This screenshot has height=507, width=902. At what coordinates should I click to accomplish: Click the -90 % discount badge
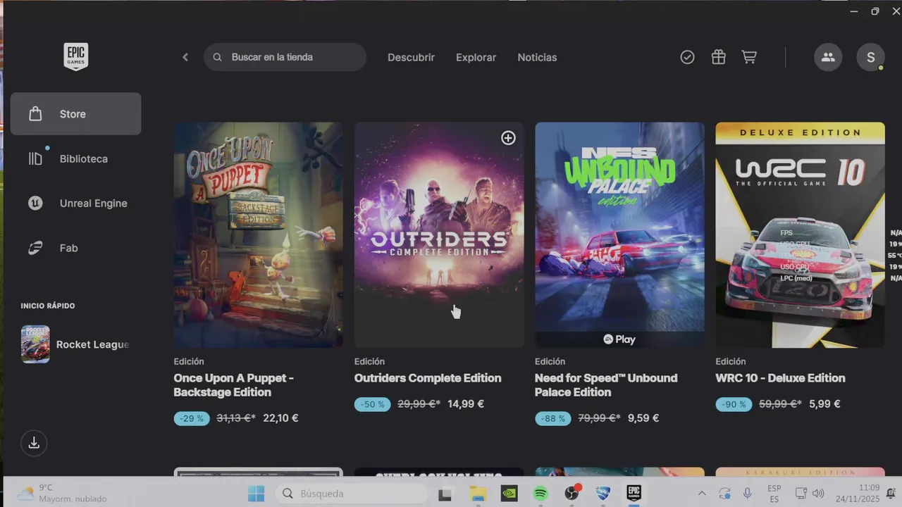pos(734,404)
